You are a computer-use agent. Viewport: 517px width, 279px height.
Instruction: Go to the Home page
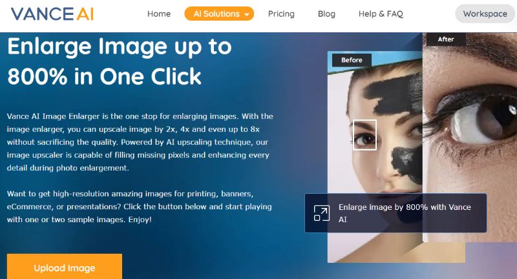point(159,14)
